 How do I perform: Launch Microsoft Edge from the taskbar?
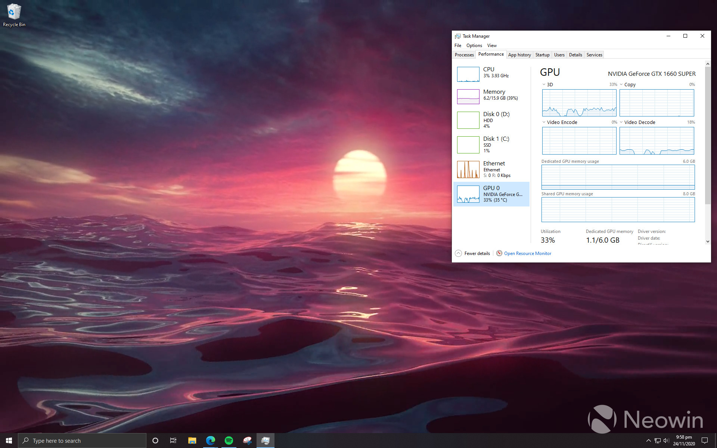tap(210, 441)
